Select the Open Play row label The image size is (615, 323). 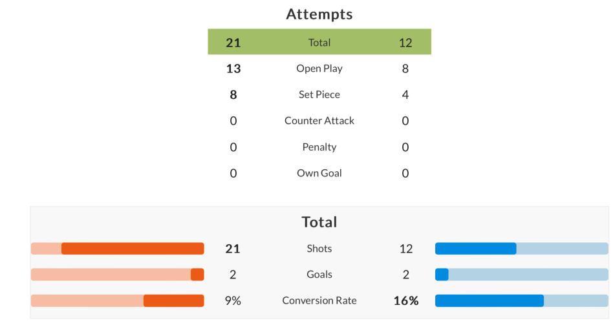319,68
